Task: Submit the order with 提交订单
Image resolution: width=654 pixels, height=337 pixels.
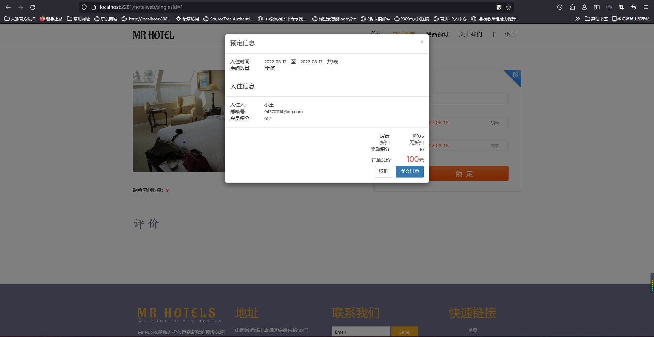Action: pos(409,172)
